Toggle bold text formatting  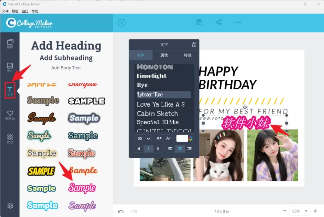click(139, 149)
